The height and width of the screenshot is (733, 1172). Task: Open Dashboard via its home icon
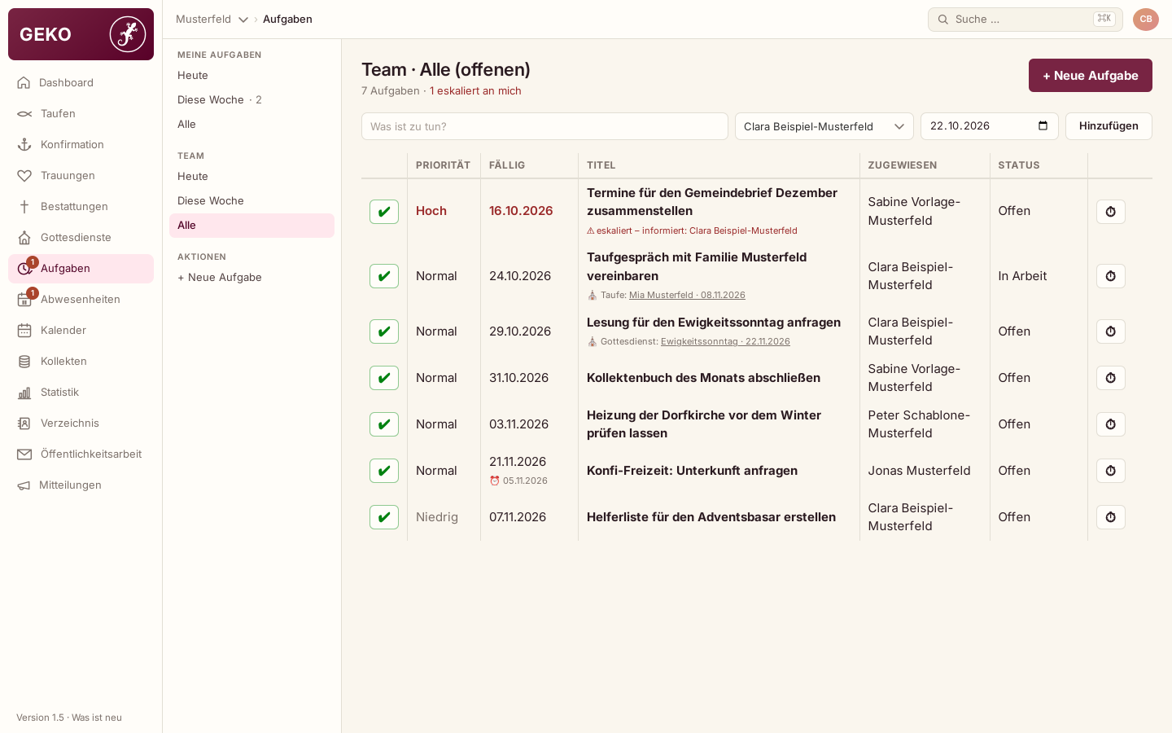tap(24, 82)
